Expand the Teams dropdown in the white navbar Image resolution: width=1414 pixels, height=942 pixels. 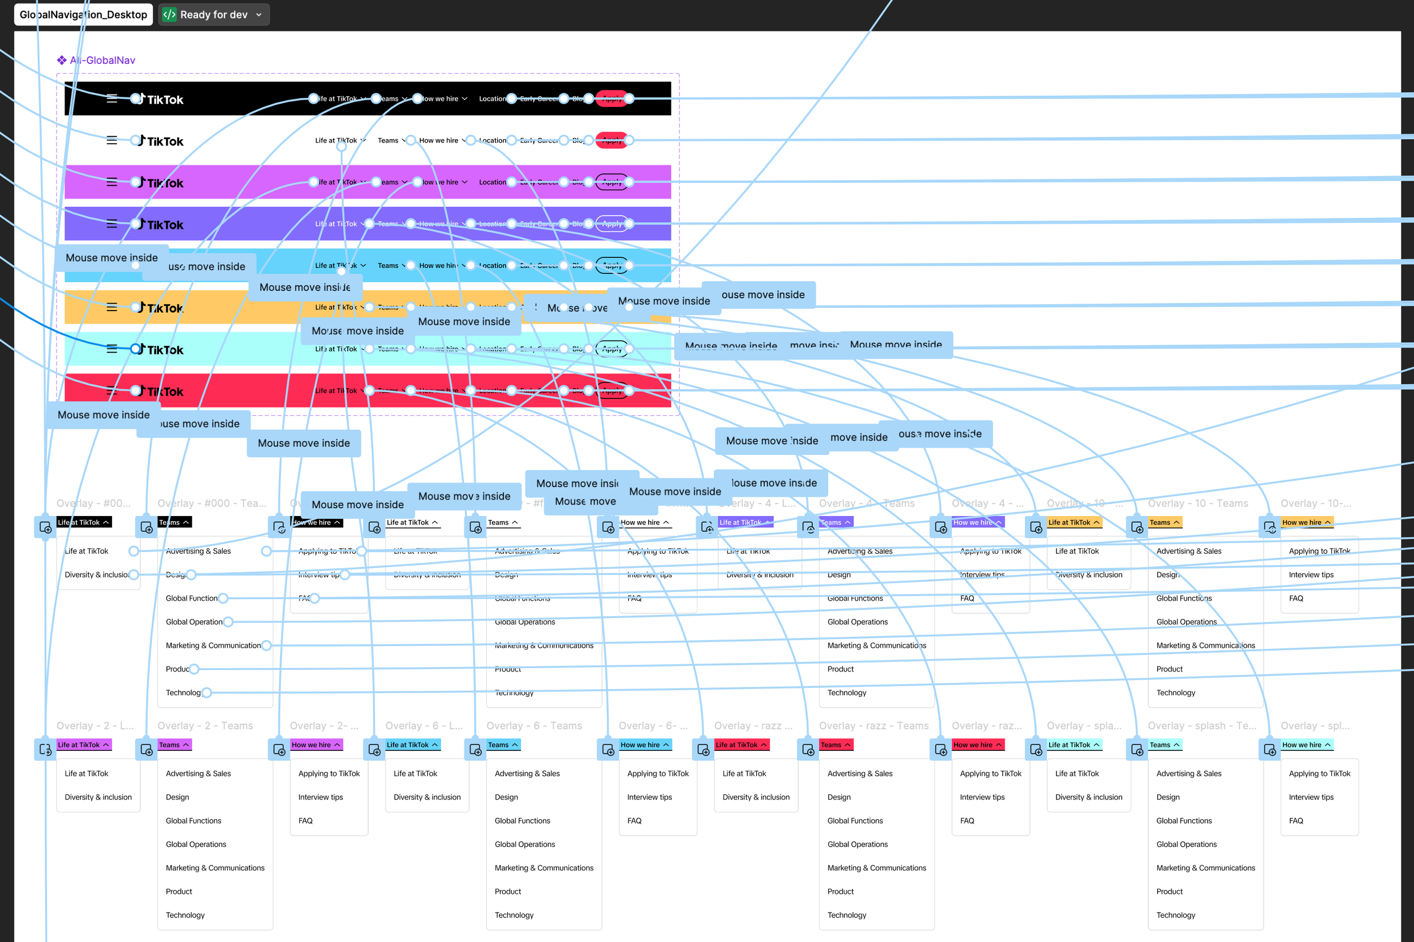tap(390, 140)
